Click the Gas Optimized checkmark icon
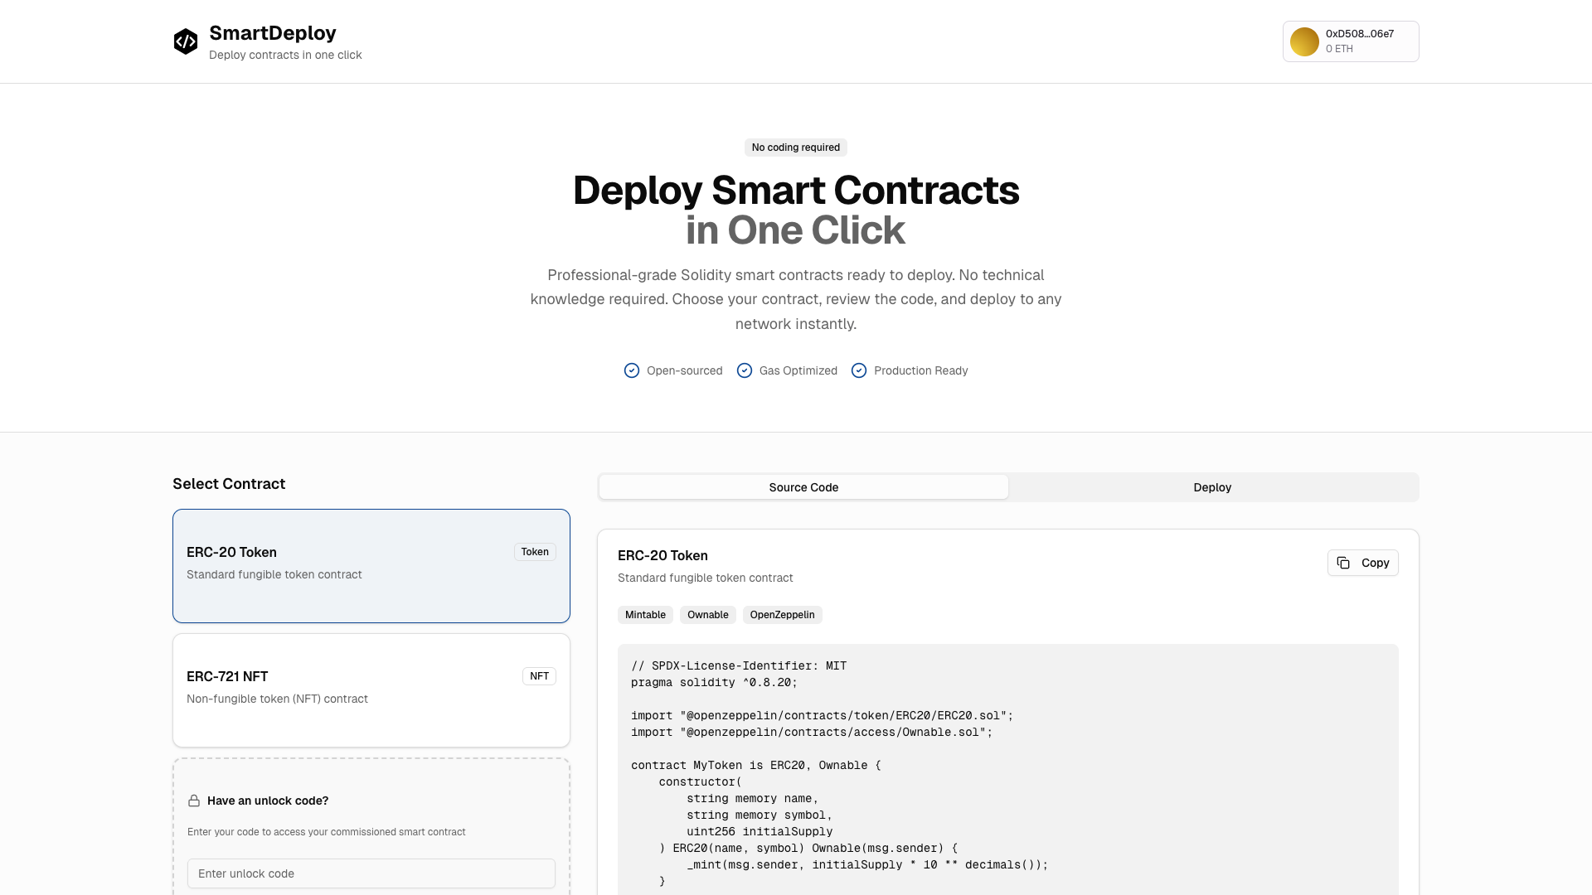 coord(745,370)
